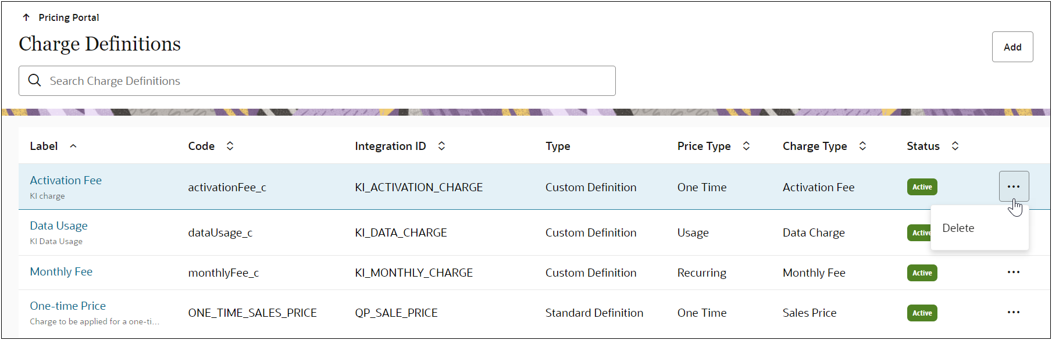Screen dimensions: 1052x340
Task: Focus the Search Charge Definitions field
Action: tap(326, 81)
